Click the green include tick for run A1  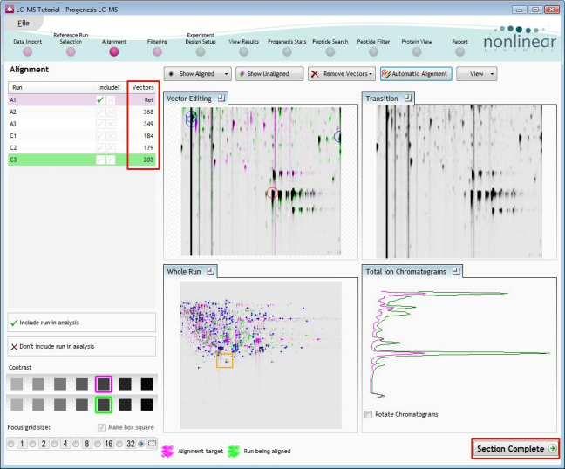tap(100, 99)
